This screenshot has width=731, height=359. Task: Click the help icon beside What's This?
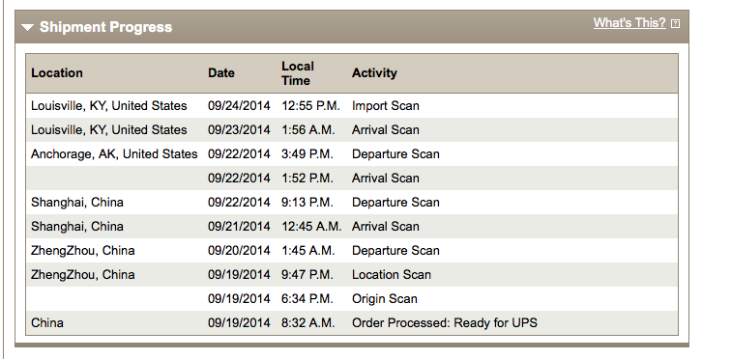pyautogui.click(x=675, y=24)
